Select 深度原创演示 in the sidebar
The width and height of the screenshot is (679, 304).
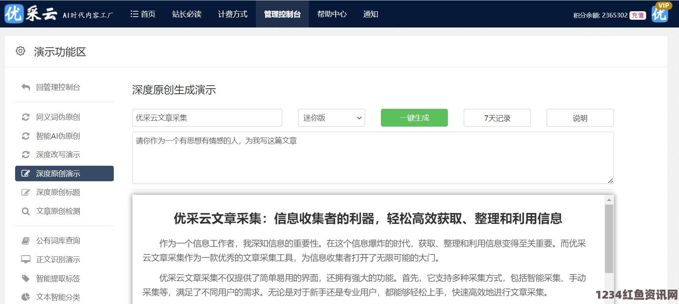[x=64, y=173]
